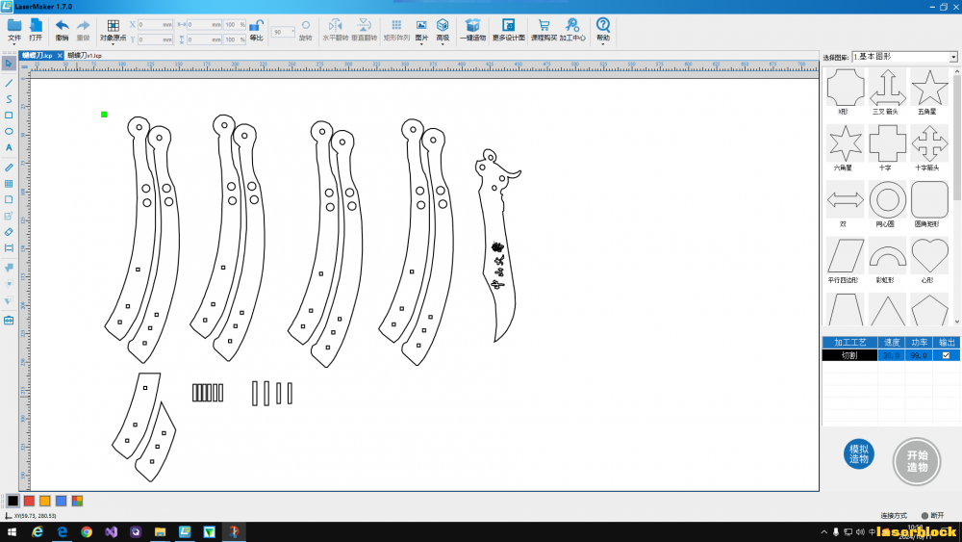Open the rectangular array tool
Image resolution: width=962 pixels, height=542 pixels.
(396, 25)
